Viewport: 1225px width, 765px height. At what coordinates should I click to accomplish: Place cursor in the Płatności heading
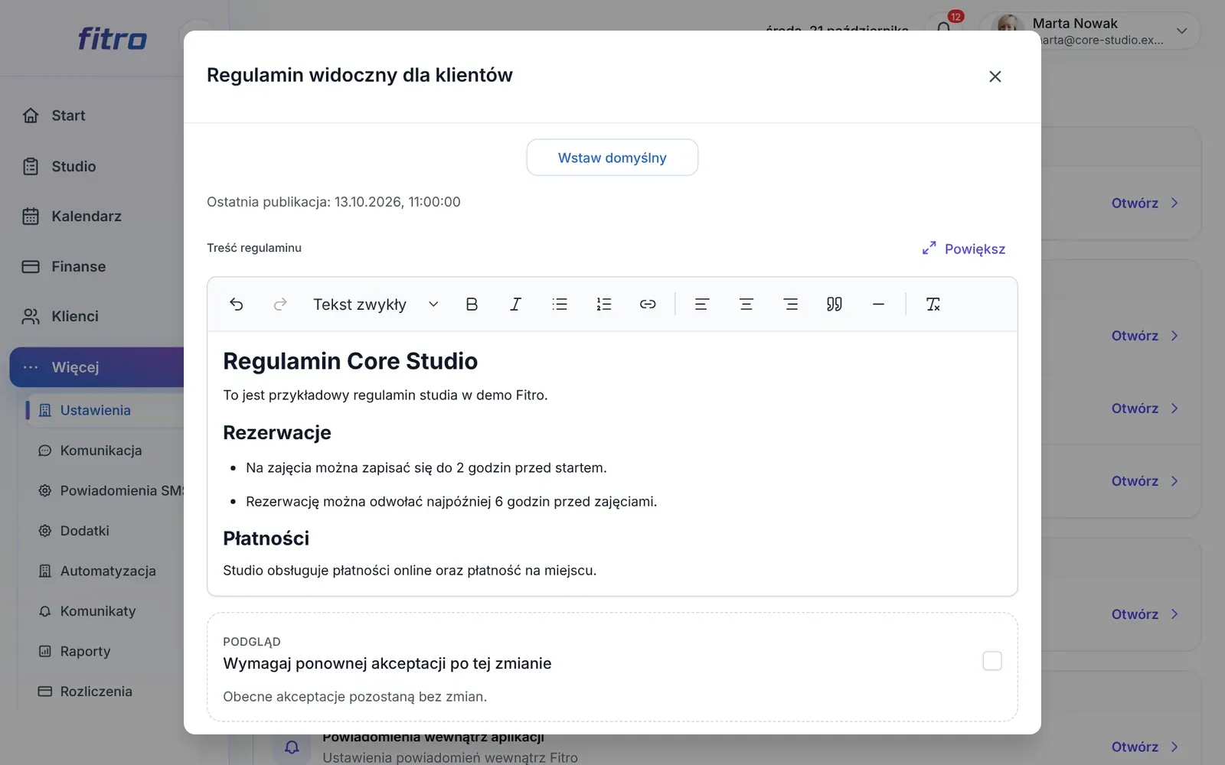[x=266, y=539]
